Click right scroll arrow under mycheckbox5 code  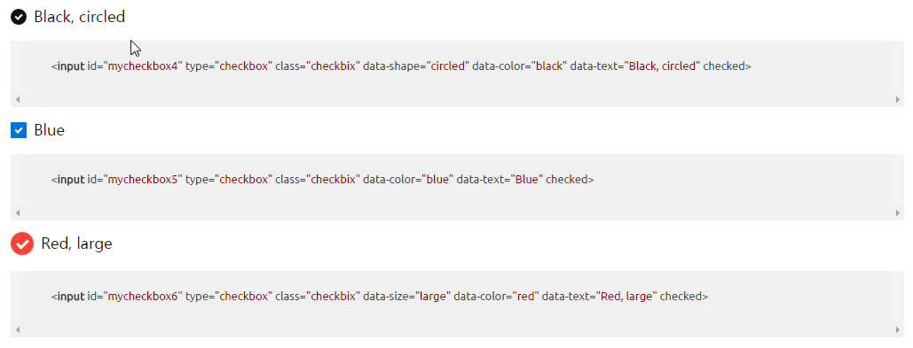coord(897,213)
